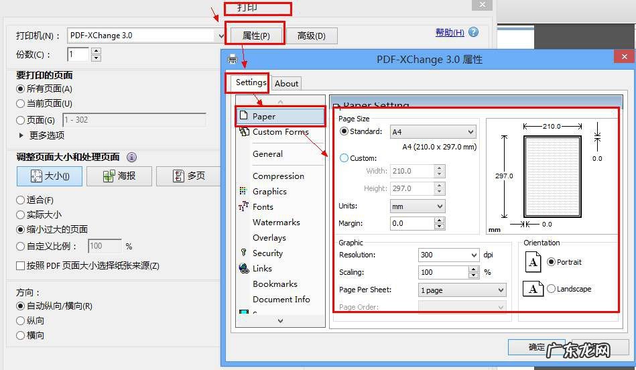The width and height of the screenshot is (636, 370).
Task: Open the printer name dropdown PDF-XChange 3.0
Action: (x=146, y=36)
